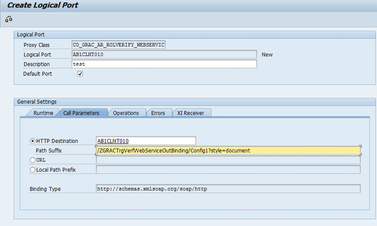Focus the Logical Port field AB1CLNT010
377x226 pixels.
(164, 55)
